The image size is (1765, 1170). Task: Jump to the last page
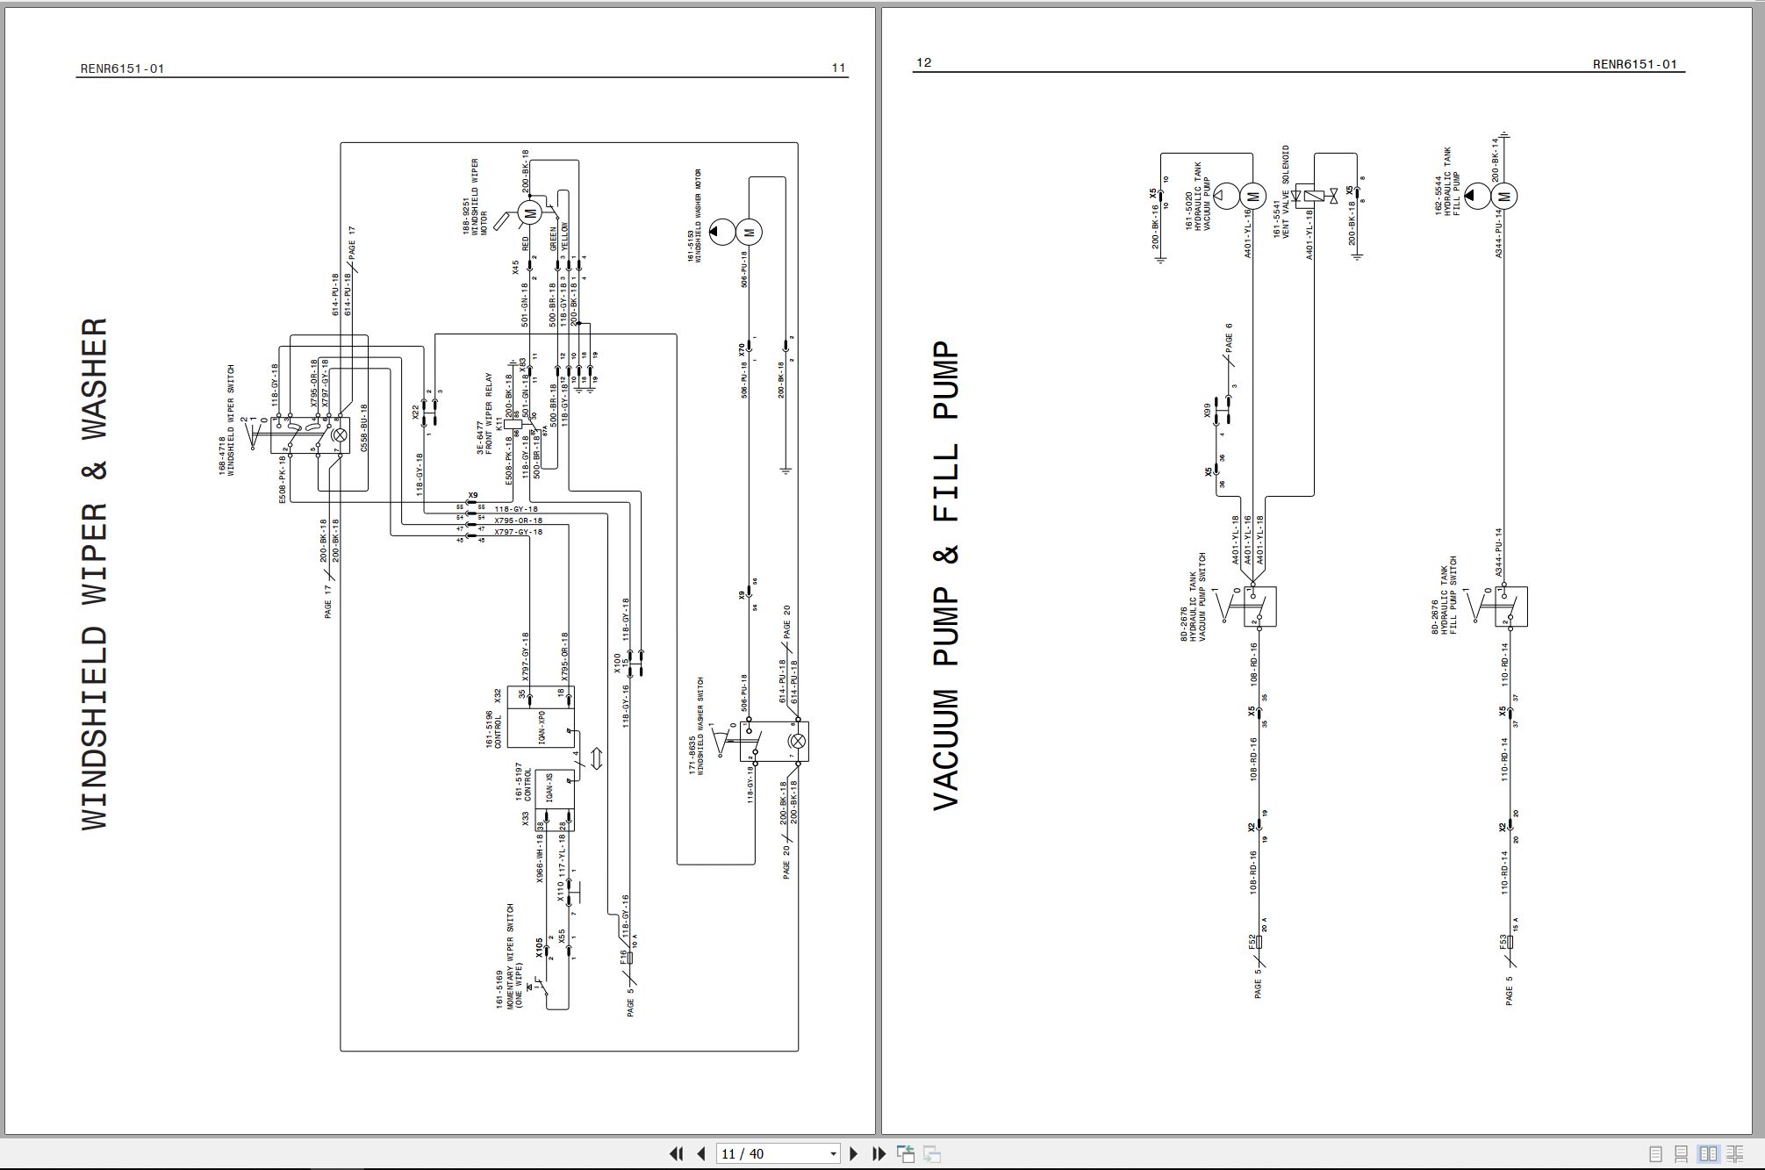click(879, 1153)
